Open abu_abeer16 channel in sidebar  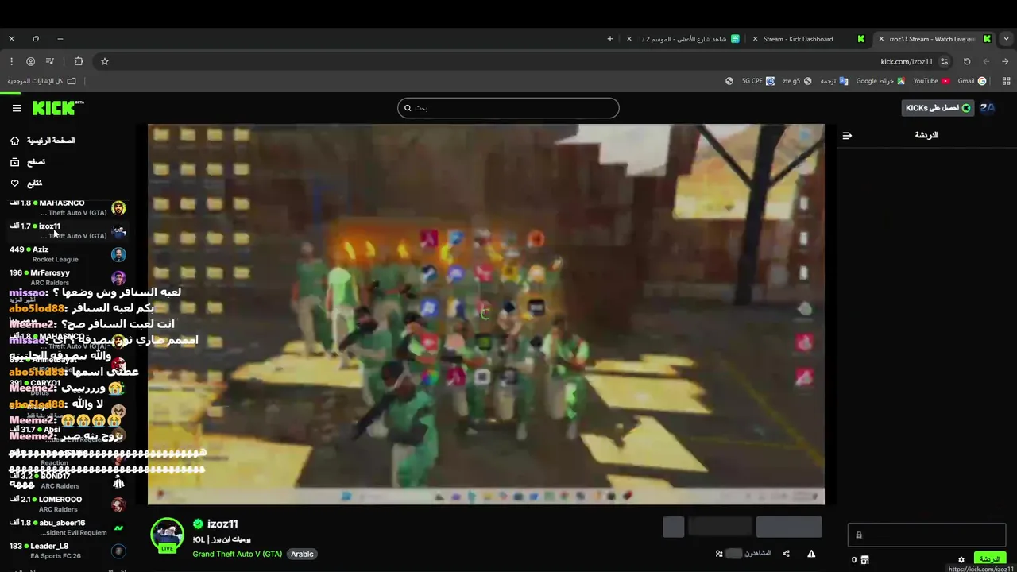pyautogui.click(x=68, y=528)
